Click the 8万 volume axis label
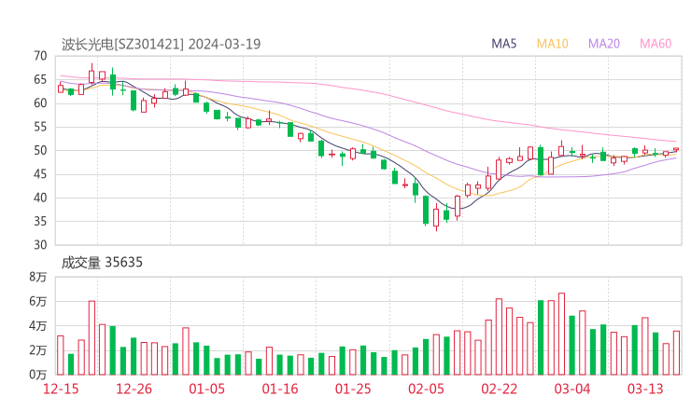 38,277
